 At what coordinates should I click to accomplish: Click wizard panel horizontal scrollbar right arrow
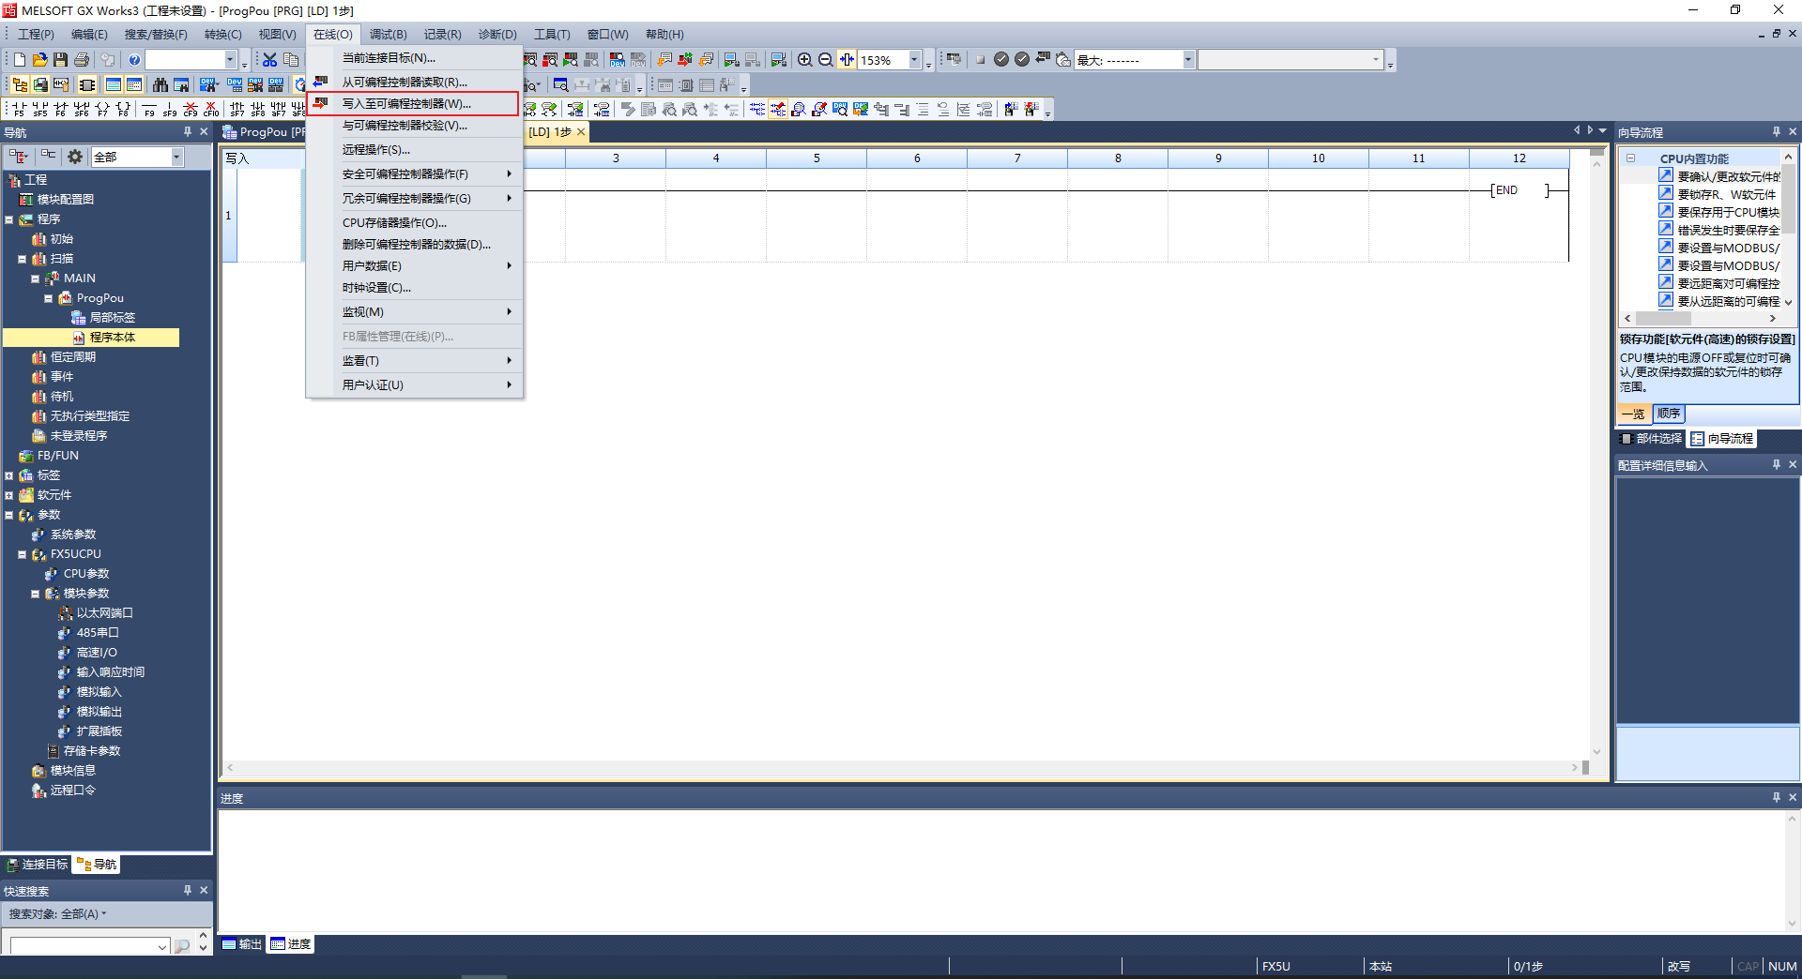click(x=1772, y=319)
